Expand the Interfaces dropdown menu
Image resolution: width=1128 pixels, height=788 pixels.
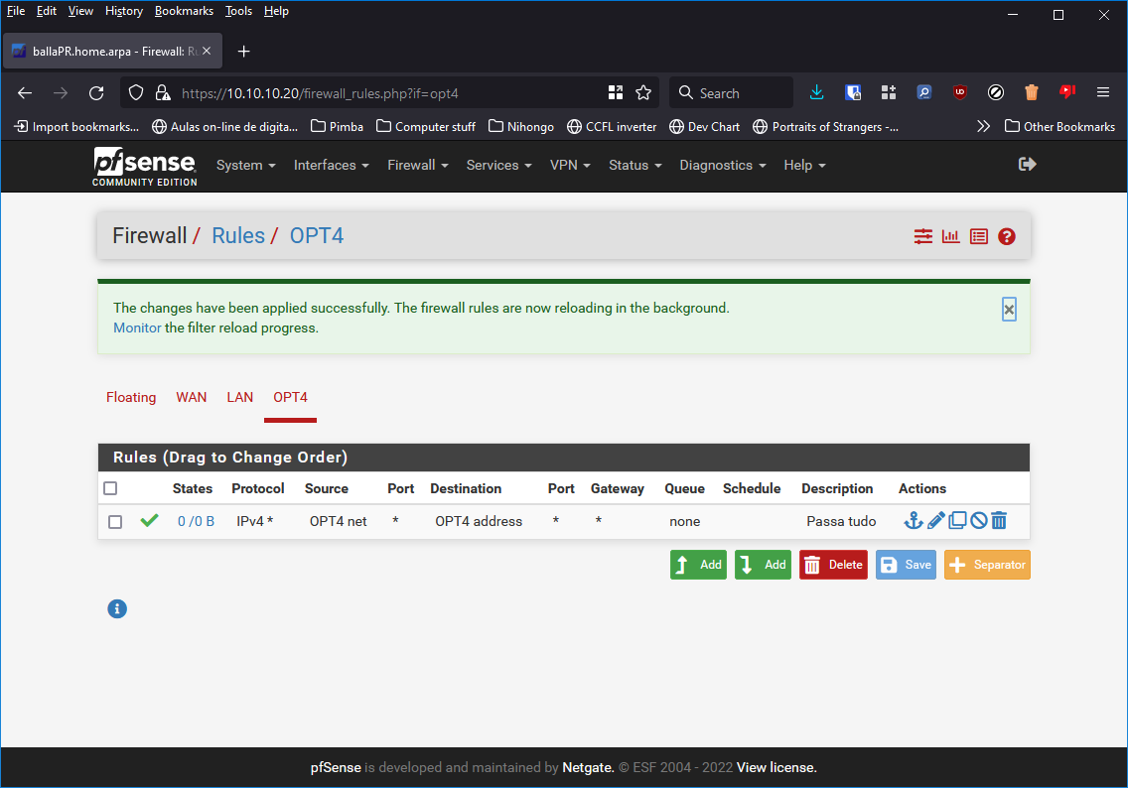click(331, 166)
